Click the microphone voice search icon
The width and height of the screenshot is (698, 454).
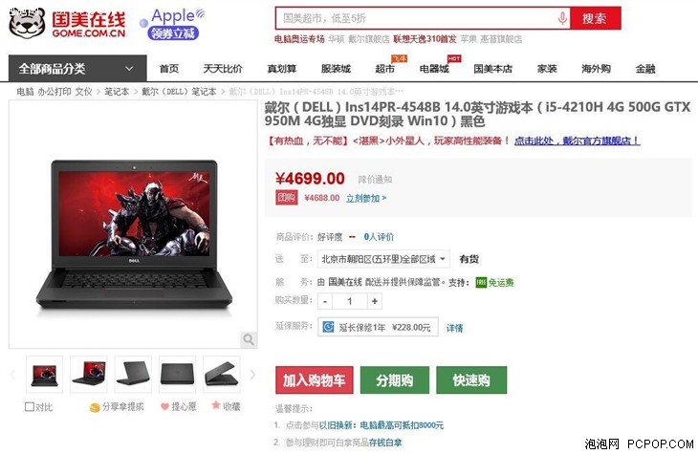[x=562, y=18]
